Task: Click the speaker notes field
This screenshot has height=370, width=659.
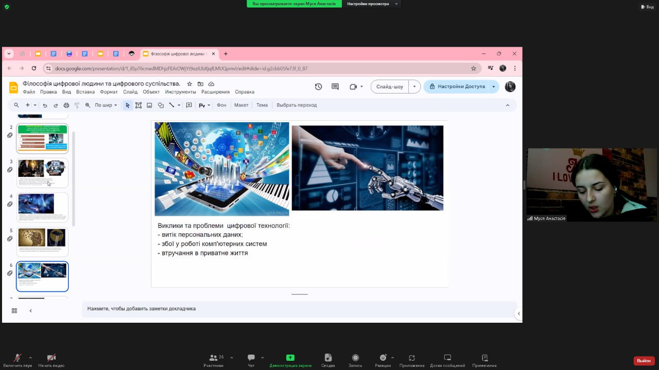Action: point(299,309)
